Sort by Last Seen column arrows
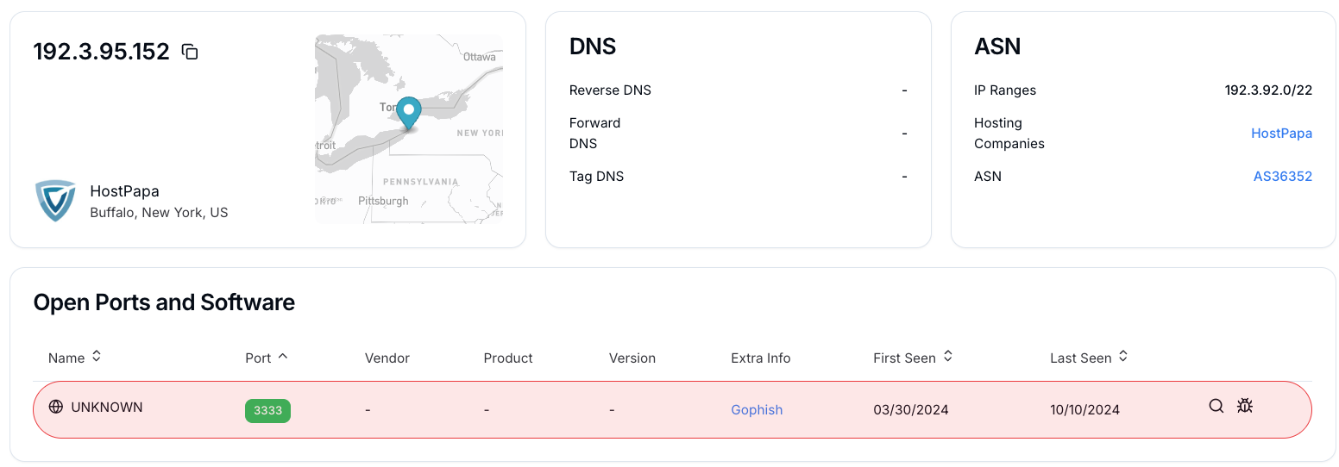1339x467 pixels. 1123,356
